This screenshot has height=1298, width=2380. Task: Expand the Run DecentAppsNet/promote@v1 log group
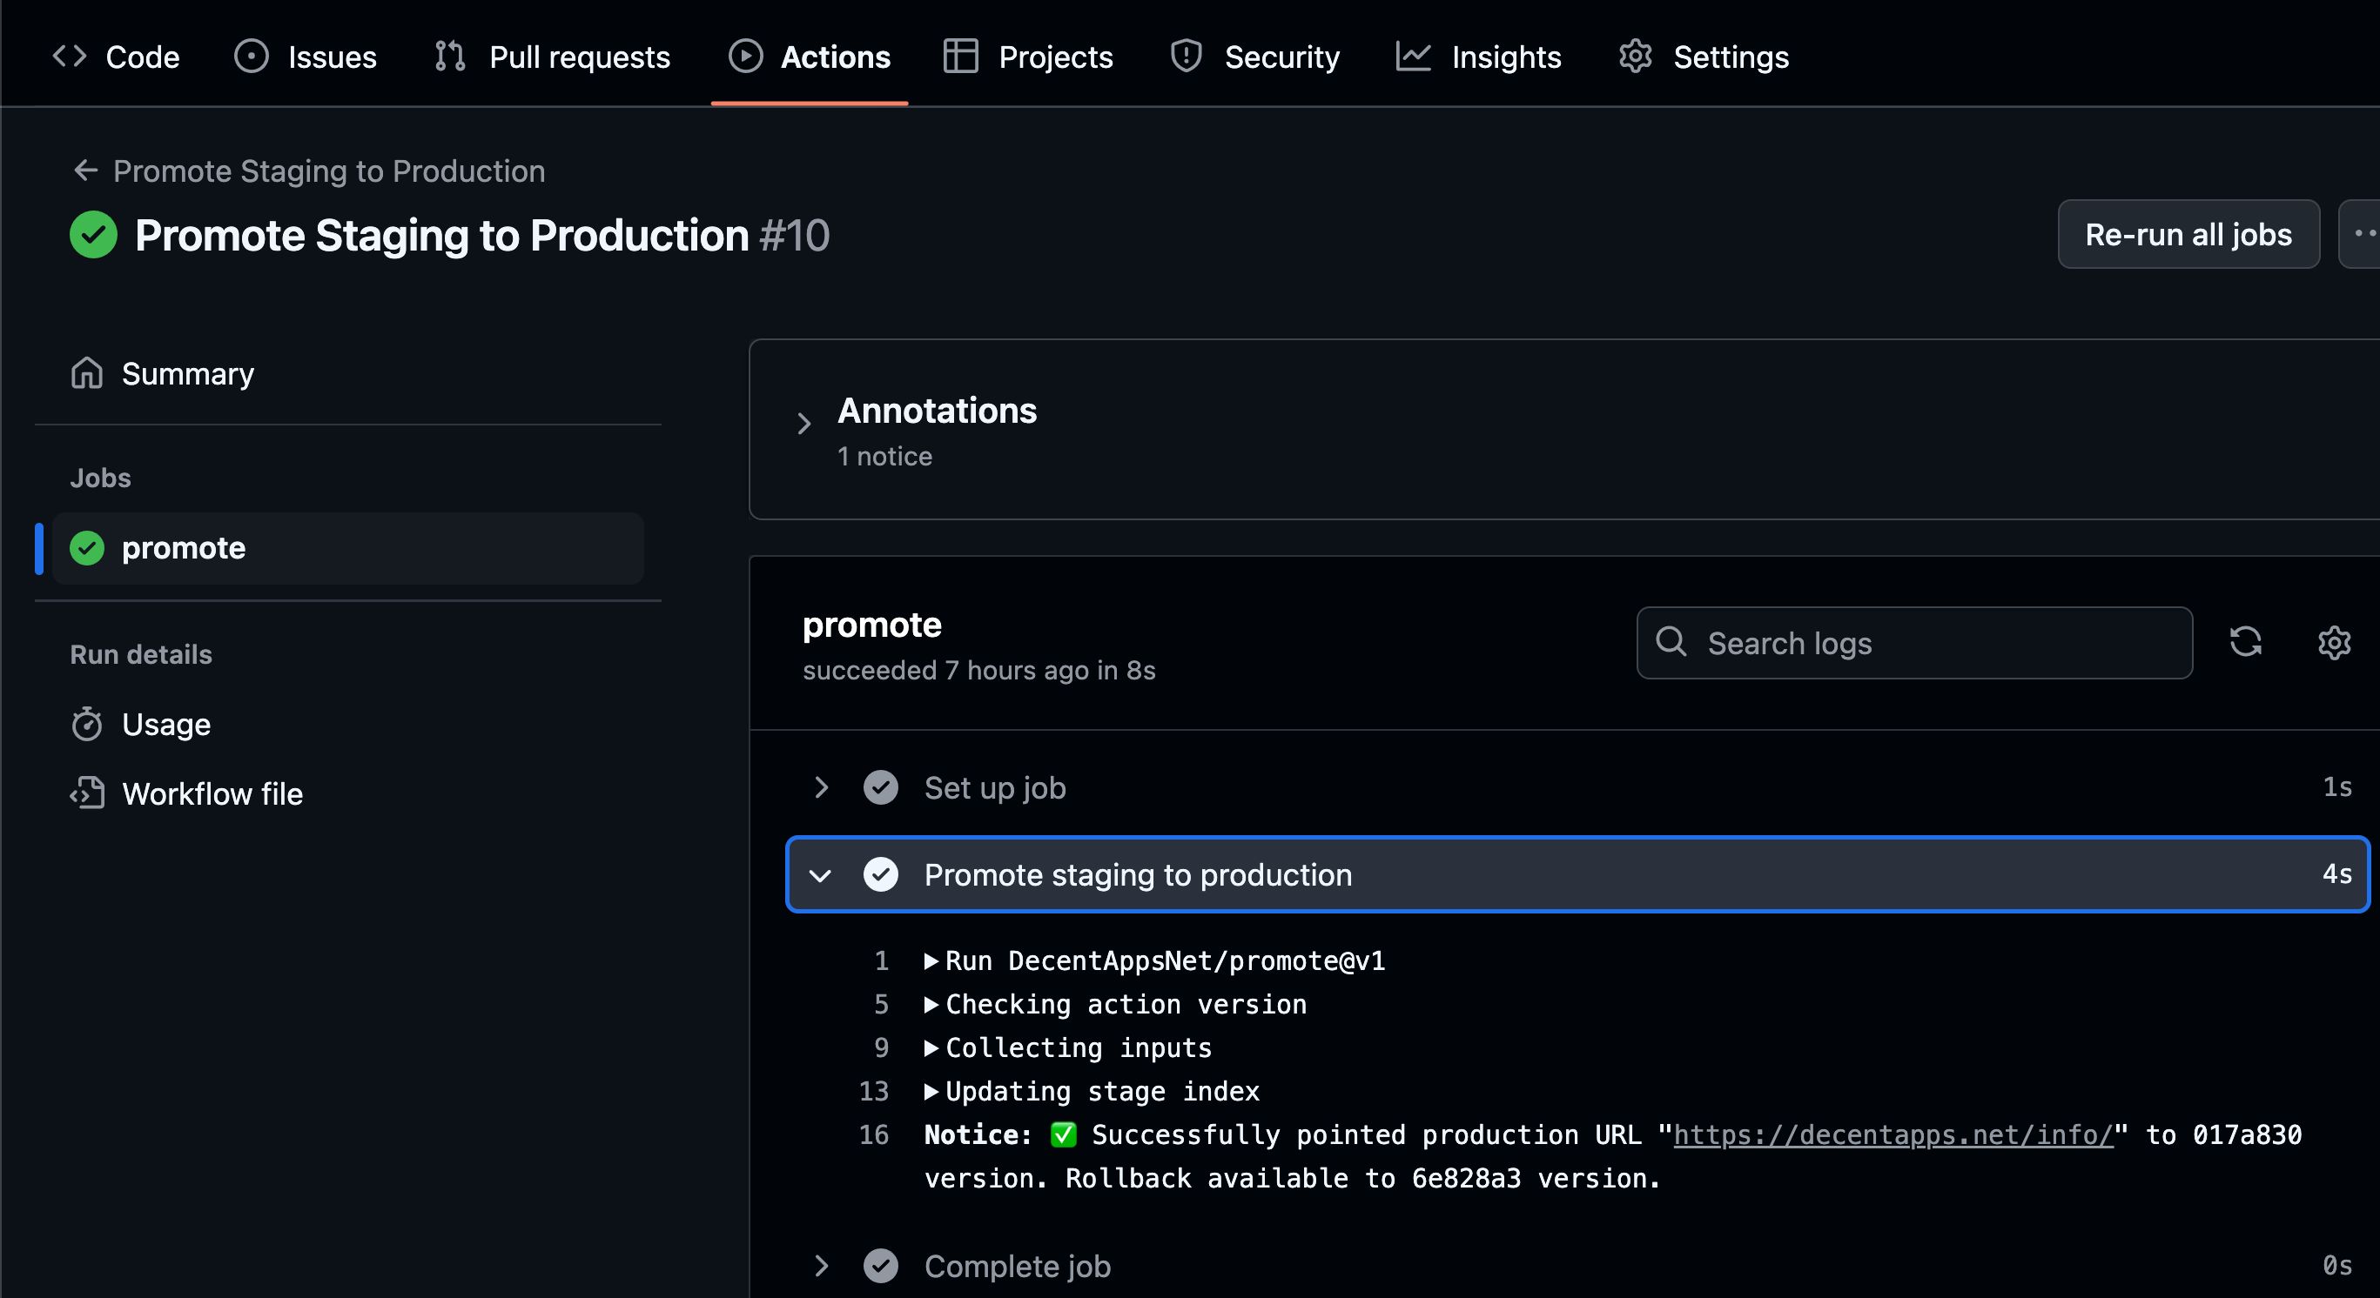[x=931, y=961]
